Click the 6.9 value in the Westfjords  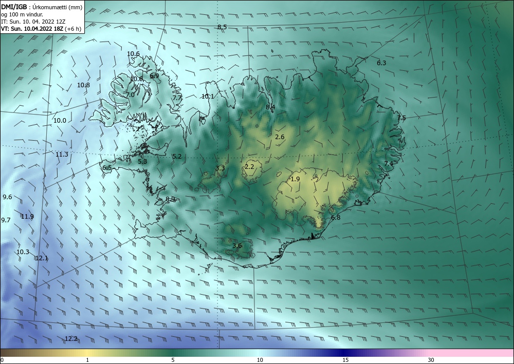click(x=154, y=75)
